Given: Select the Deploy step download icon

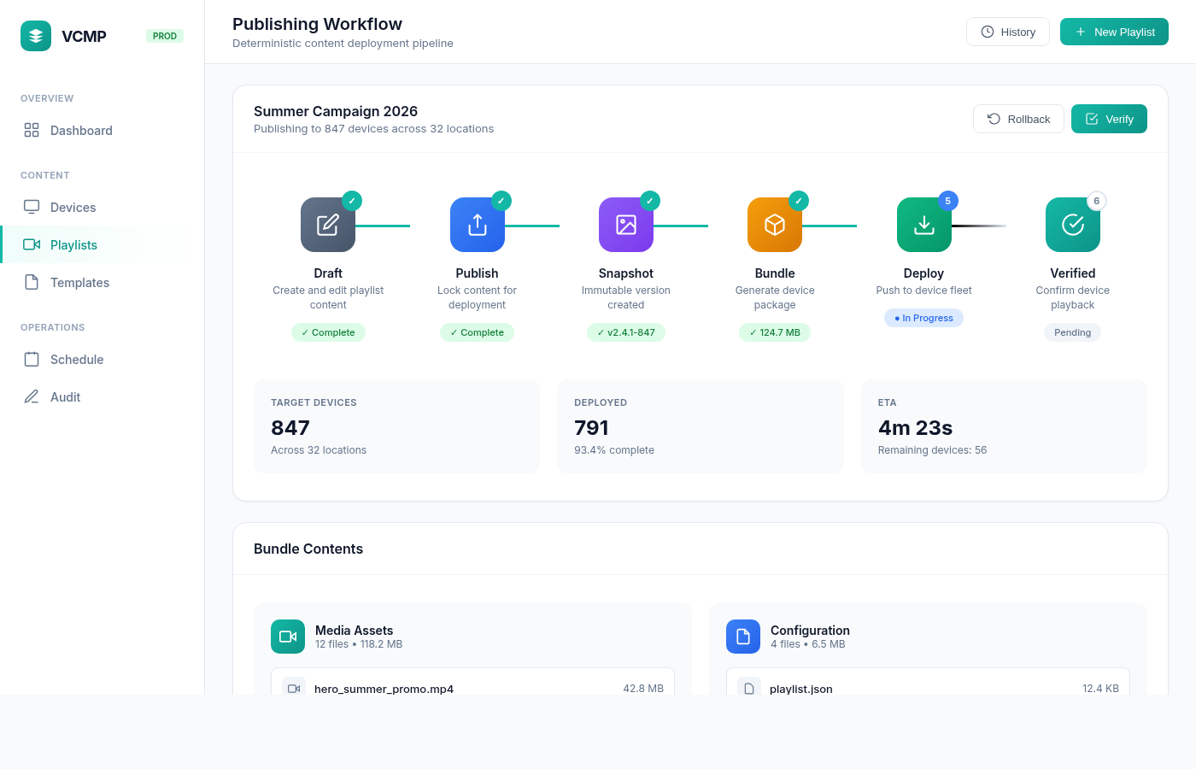Looking at the screenshot, I should [923, 225].
